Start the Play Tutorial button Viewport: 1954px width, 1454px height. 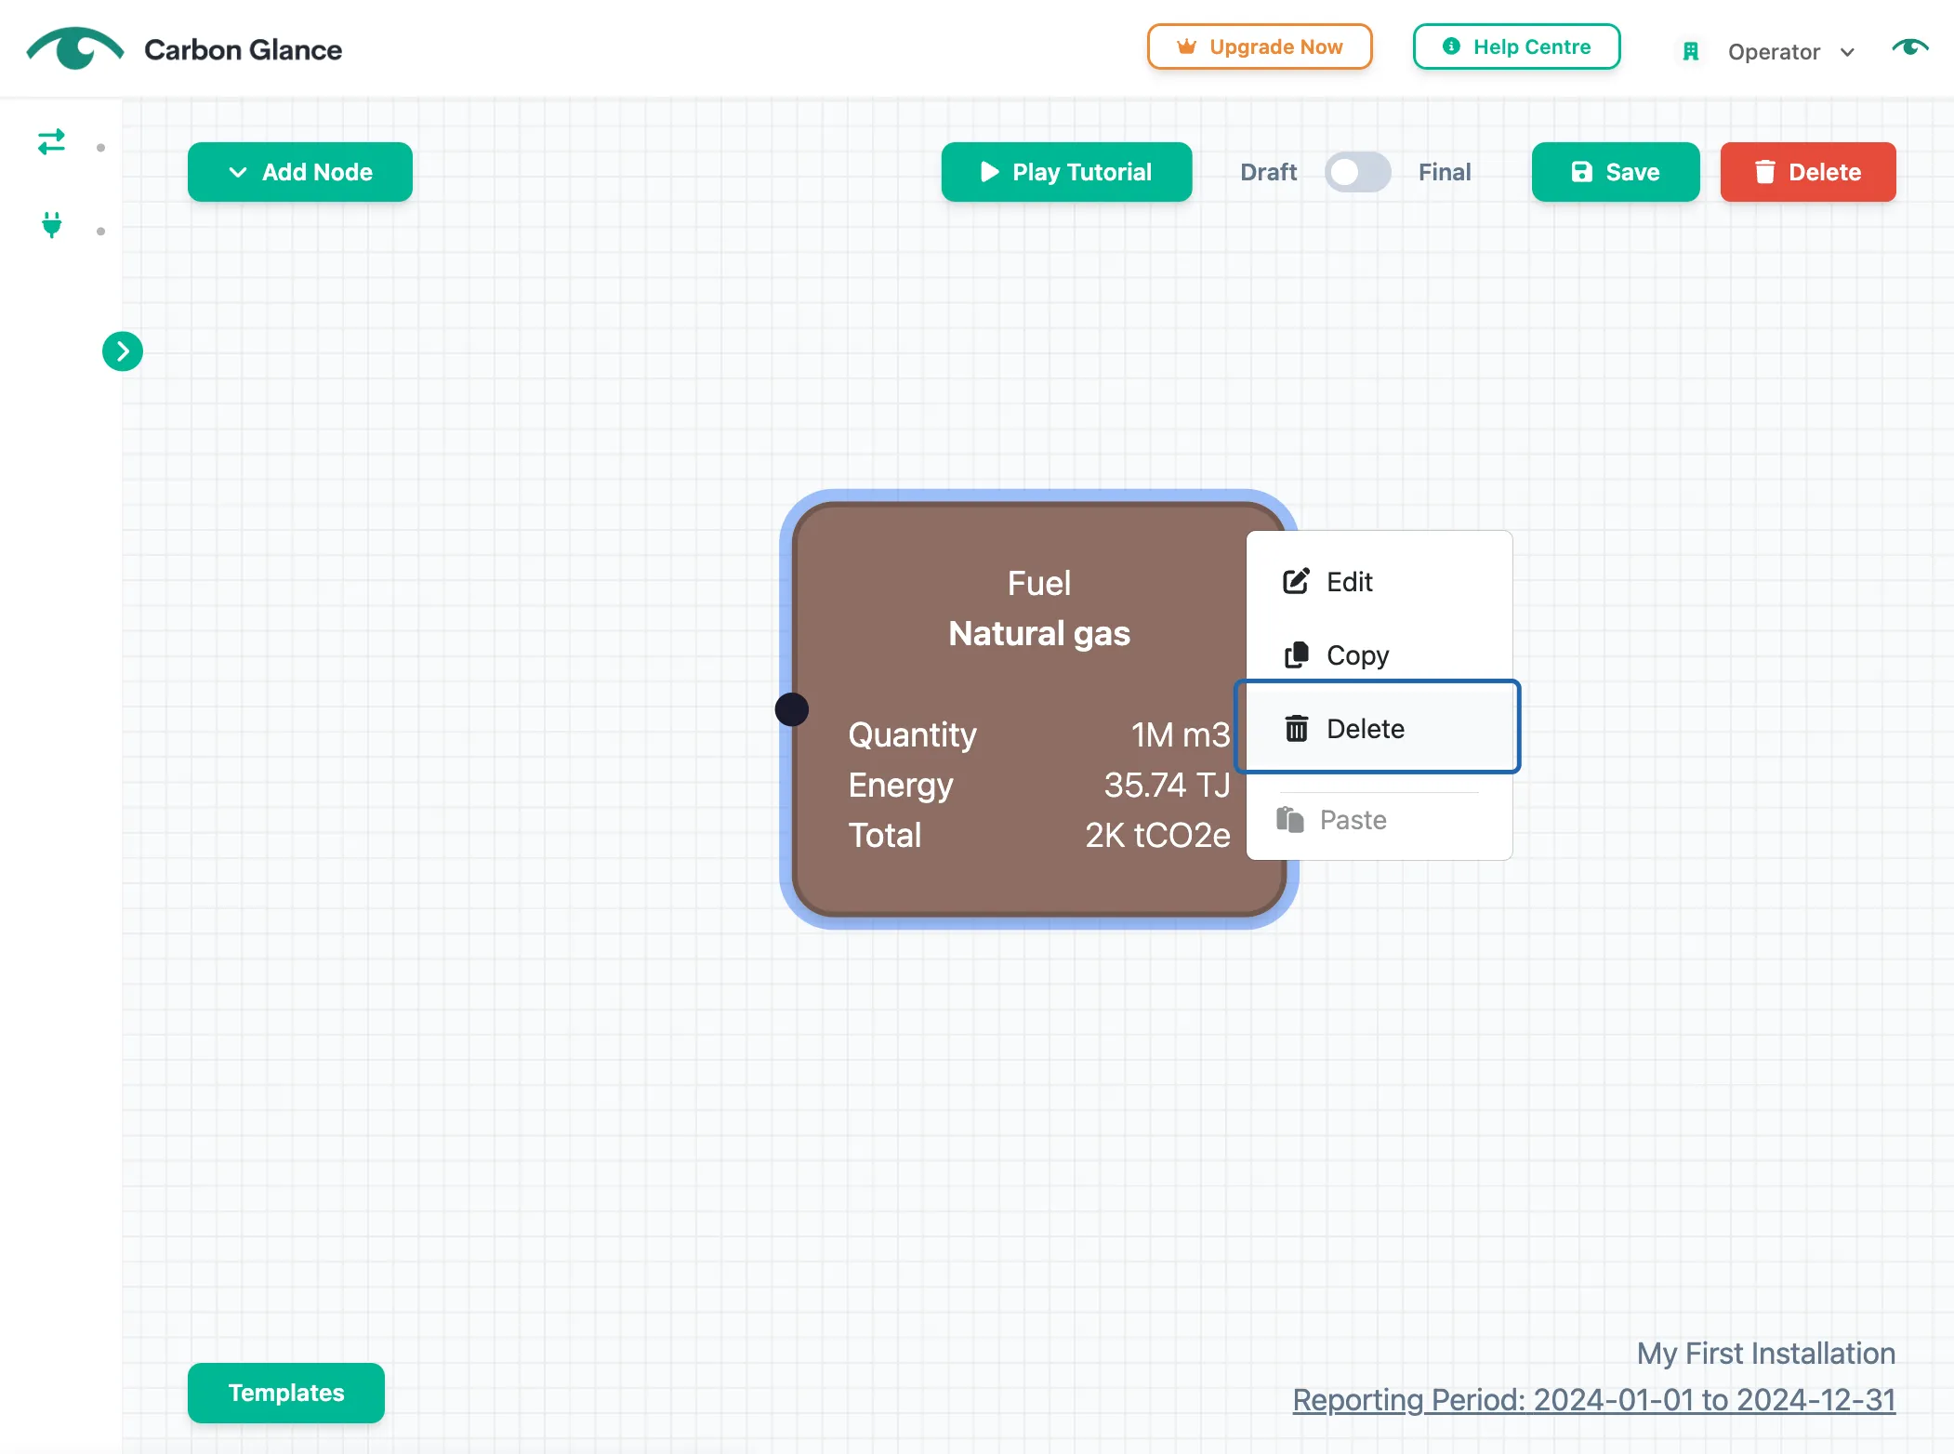(1066, 172)
